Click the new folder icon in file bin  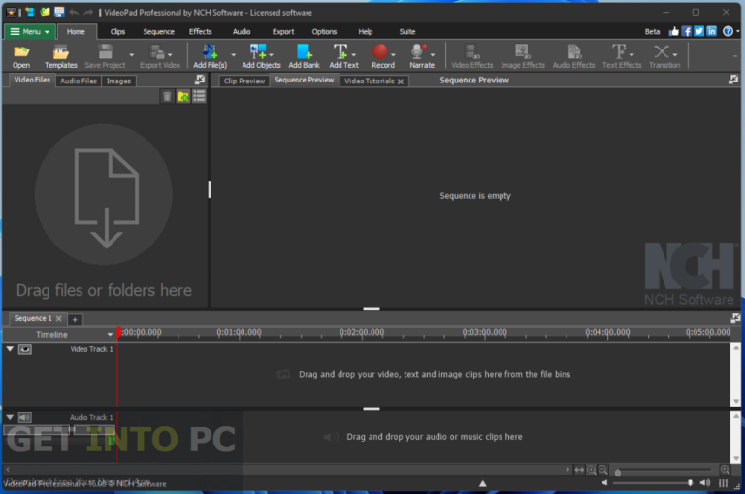(x=183, y=96)
